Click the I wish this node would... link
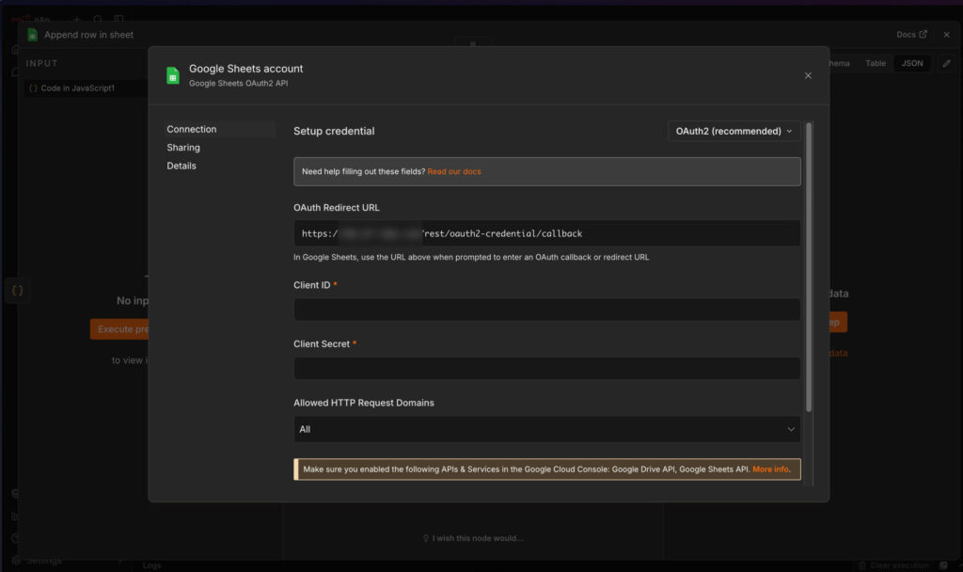Viewport: 963px width, 572px height. [x=473, y=538]
